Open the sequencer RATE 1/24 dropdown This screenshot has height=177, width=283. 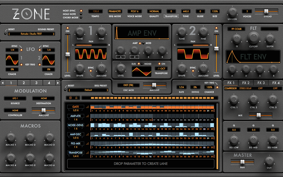pyautogui.click(x=181, y=87)
